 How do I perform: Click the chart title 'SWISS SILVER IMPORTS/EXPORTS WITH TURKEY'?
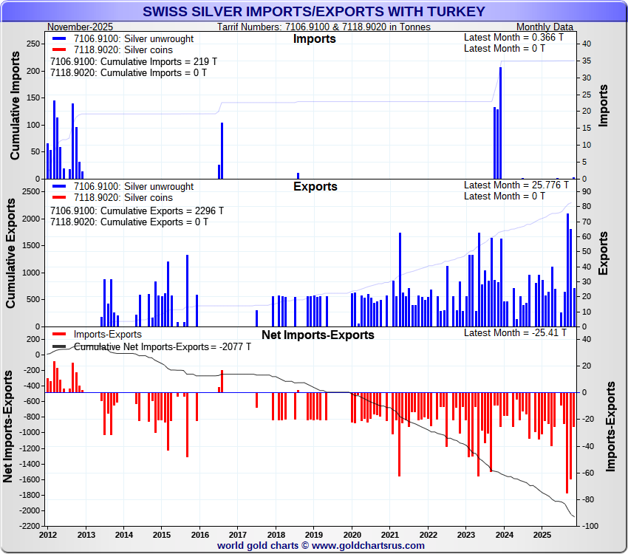tap(313, 12)
